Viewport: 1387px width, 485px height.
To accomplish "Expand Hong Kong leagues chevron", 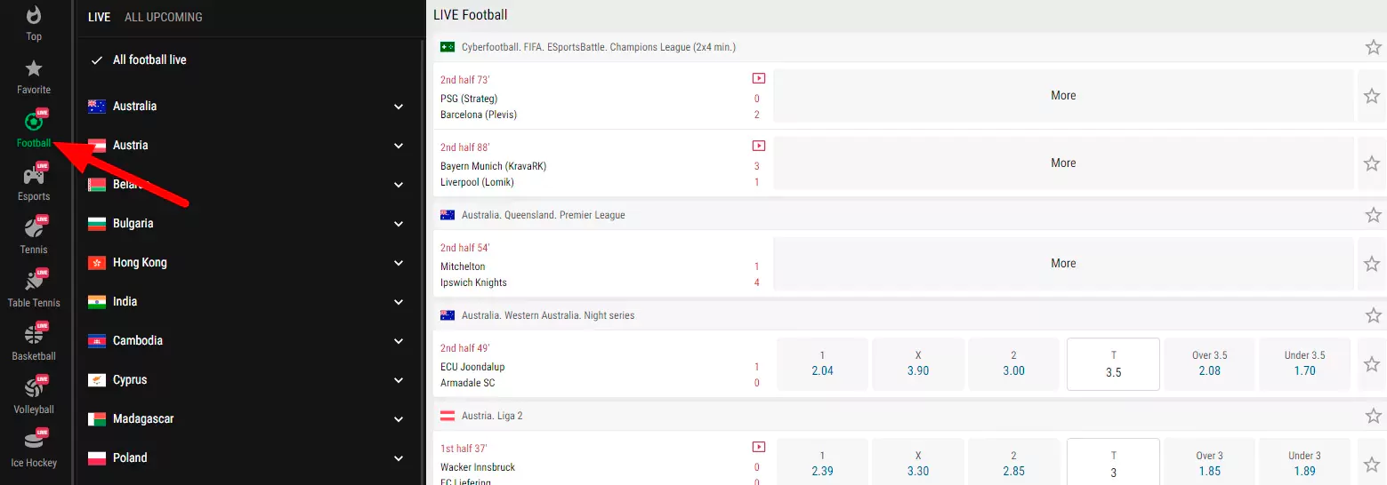I will pyautogui.click(x=399, y=263).
